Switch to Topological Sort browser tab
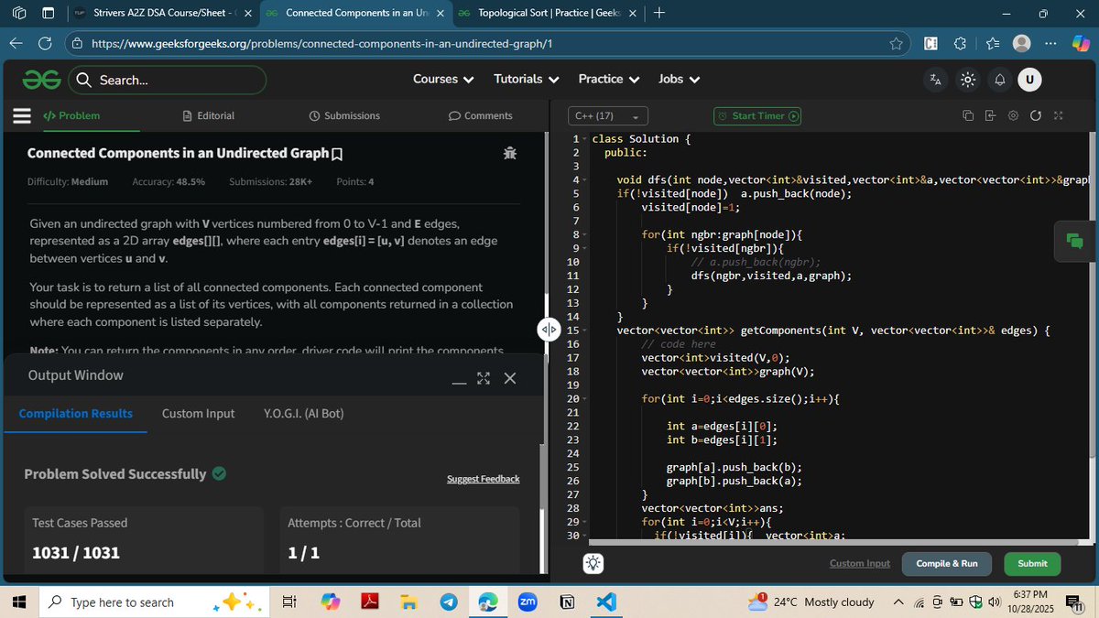1099x618 pixels. coord(548,13)
